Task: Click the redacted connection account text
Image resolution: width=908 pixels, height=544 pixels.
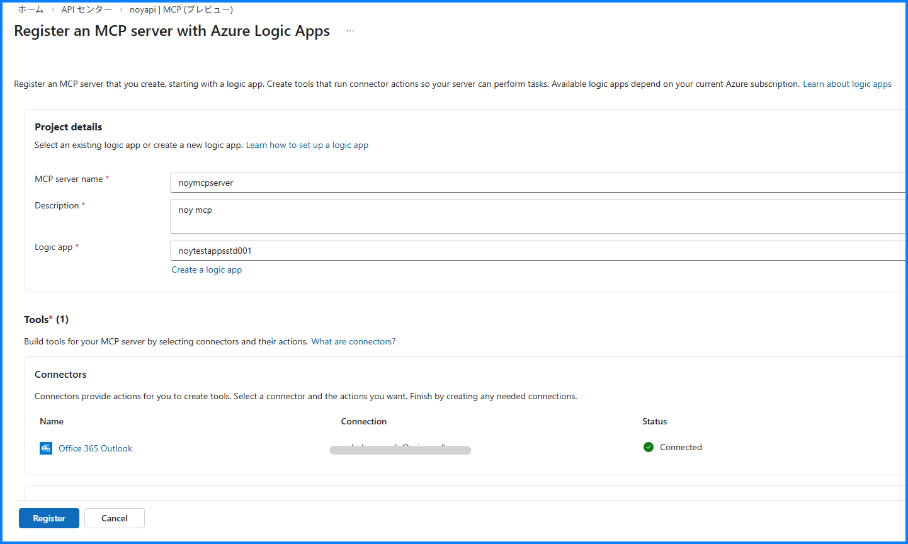Action: coord(400,449)
